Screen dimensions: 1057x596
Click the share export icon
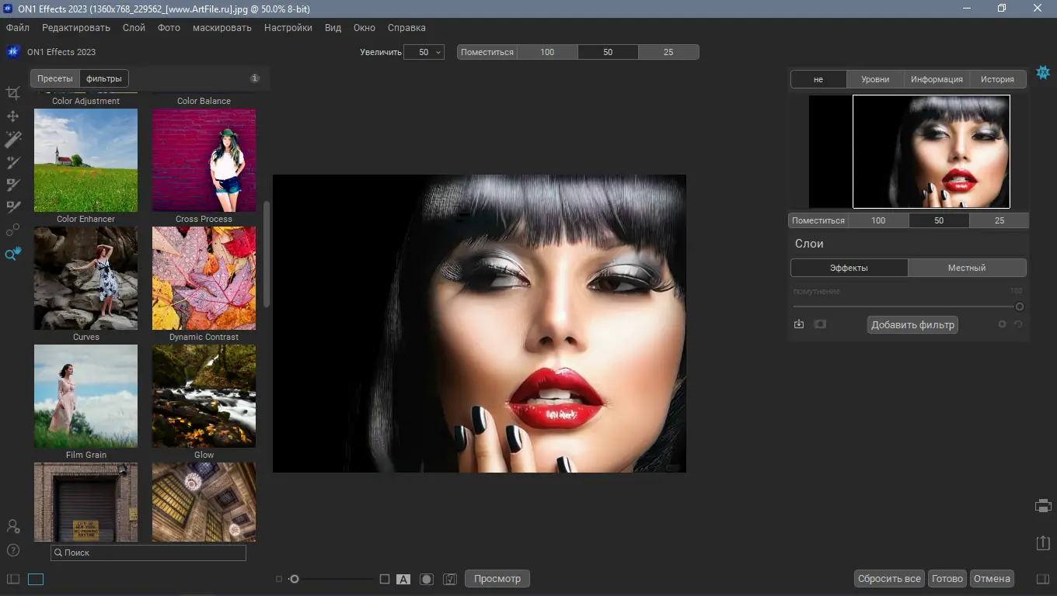click(1043, 543)
